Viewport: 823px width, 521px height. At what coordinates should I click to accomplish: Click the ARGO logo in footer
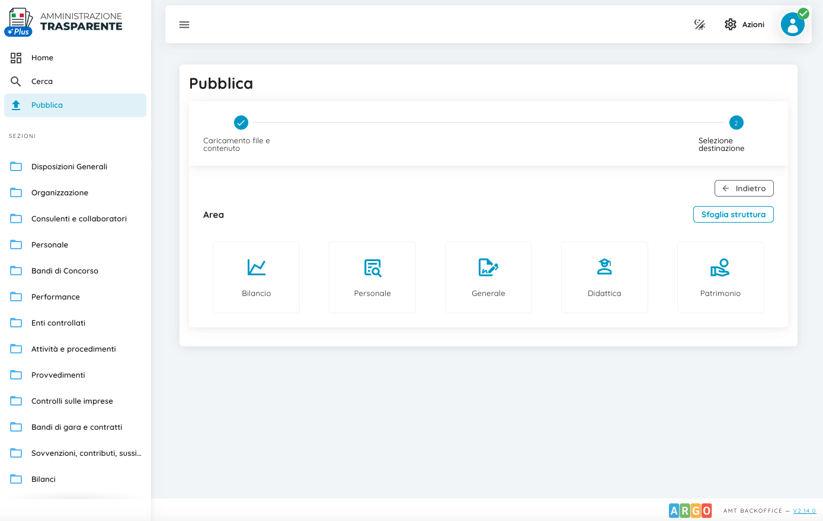tap(690, 510)
